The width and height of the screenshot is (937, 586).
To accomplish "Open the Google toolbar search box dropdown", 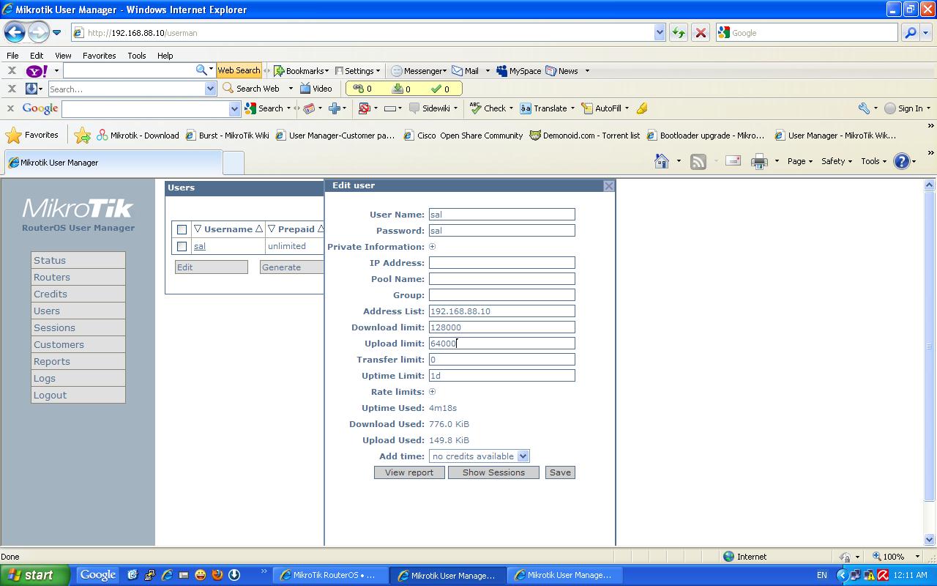I will coord(234,108).
